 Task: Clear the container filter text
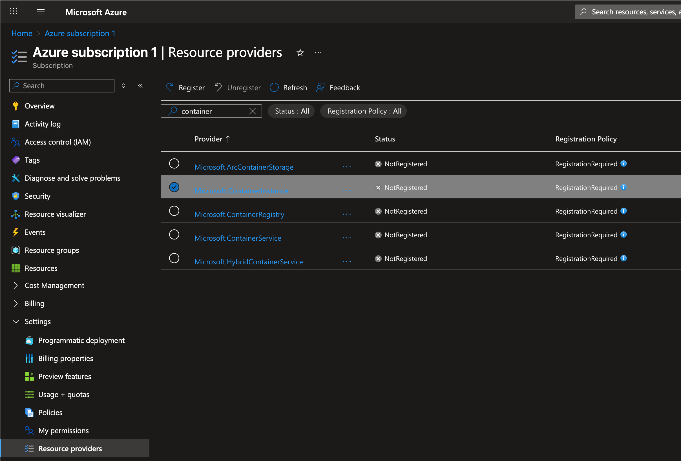(x=252, y=111)
